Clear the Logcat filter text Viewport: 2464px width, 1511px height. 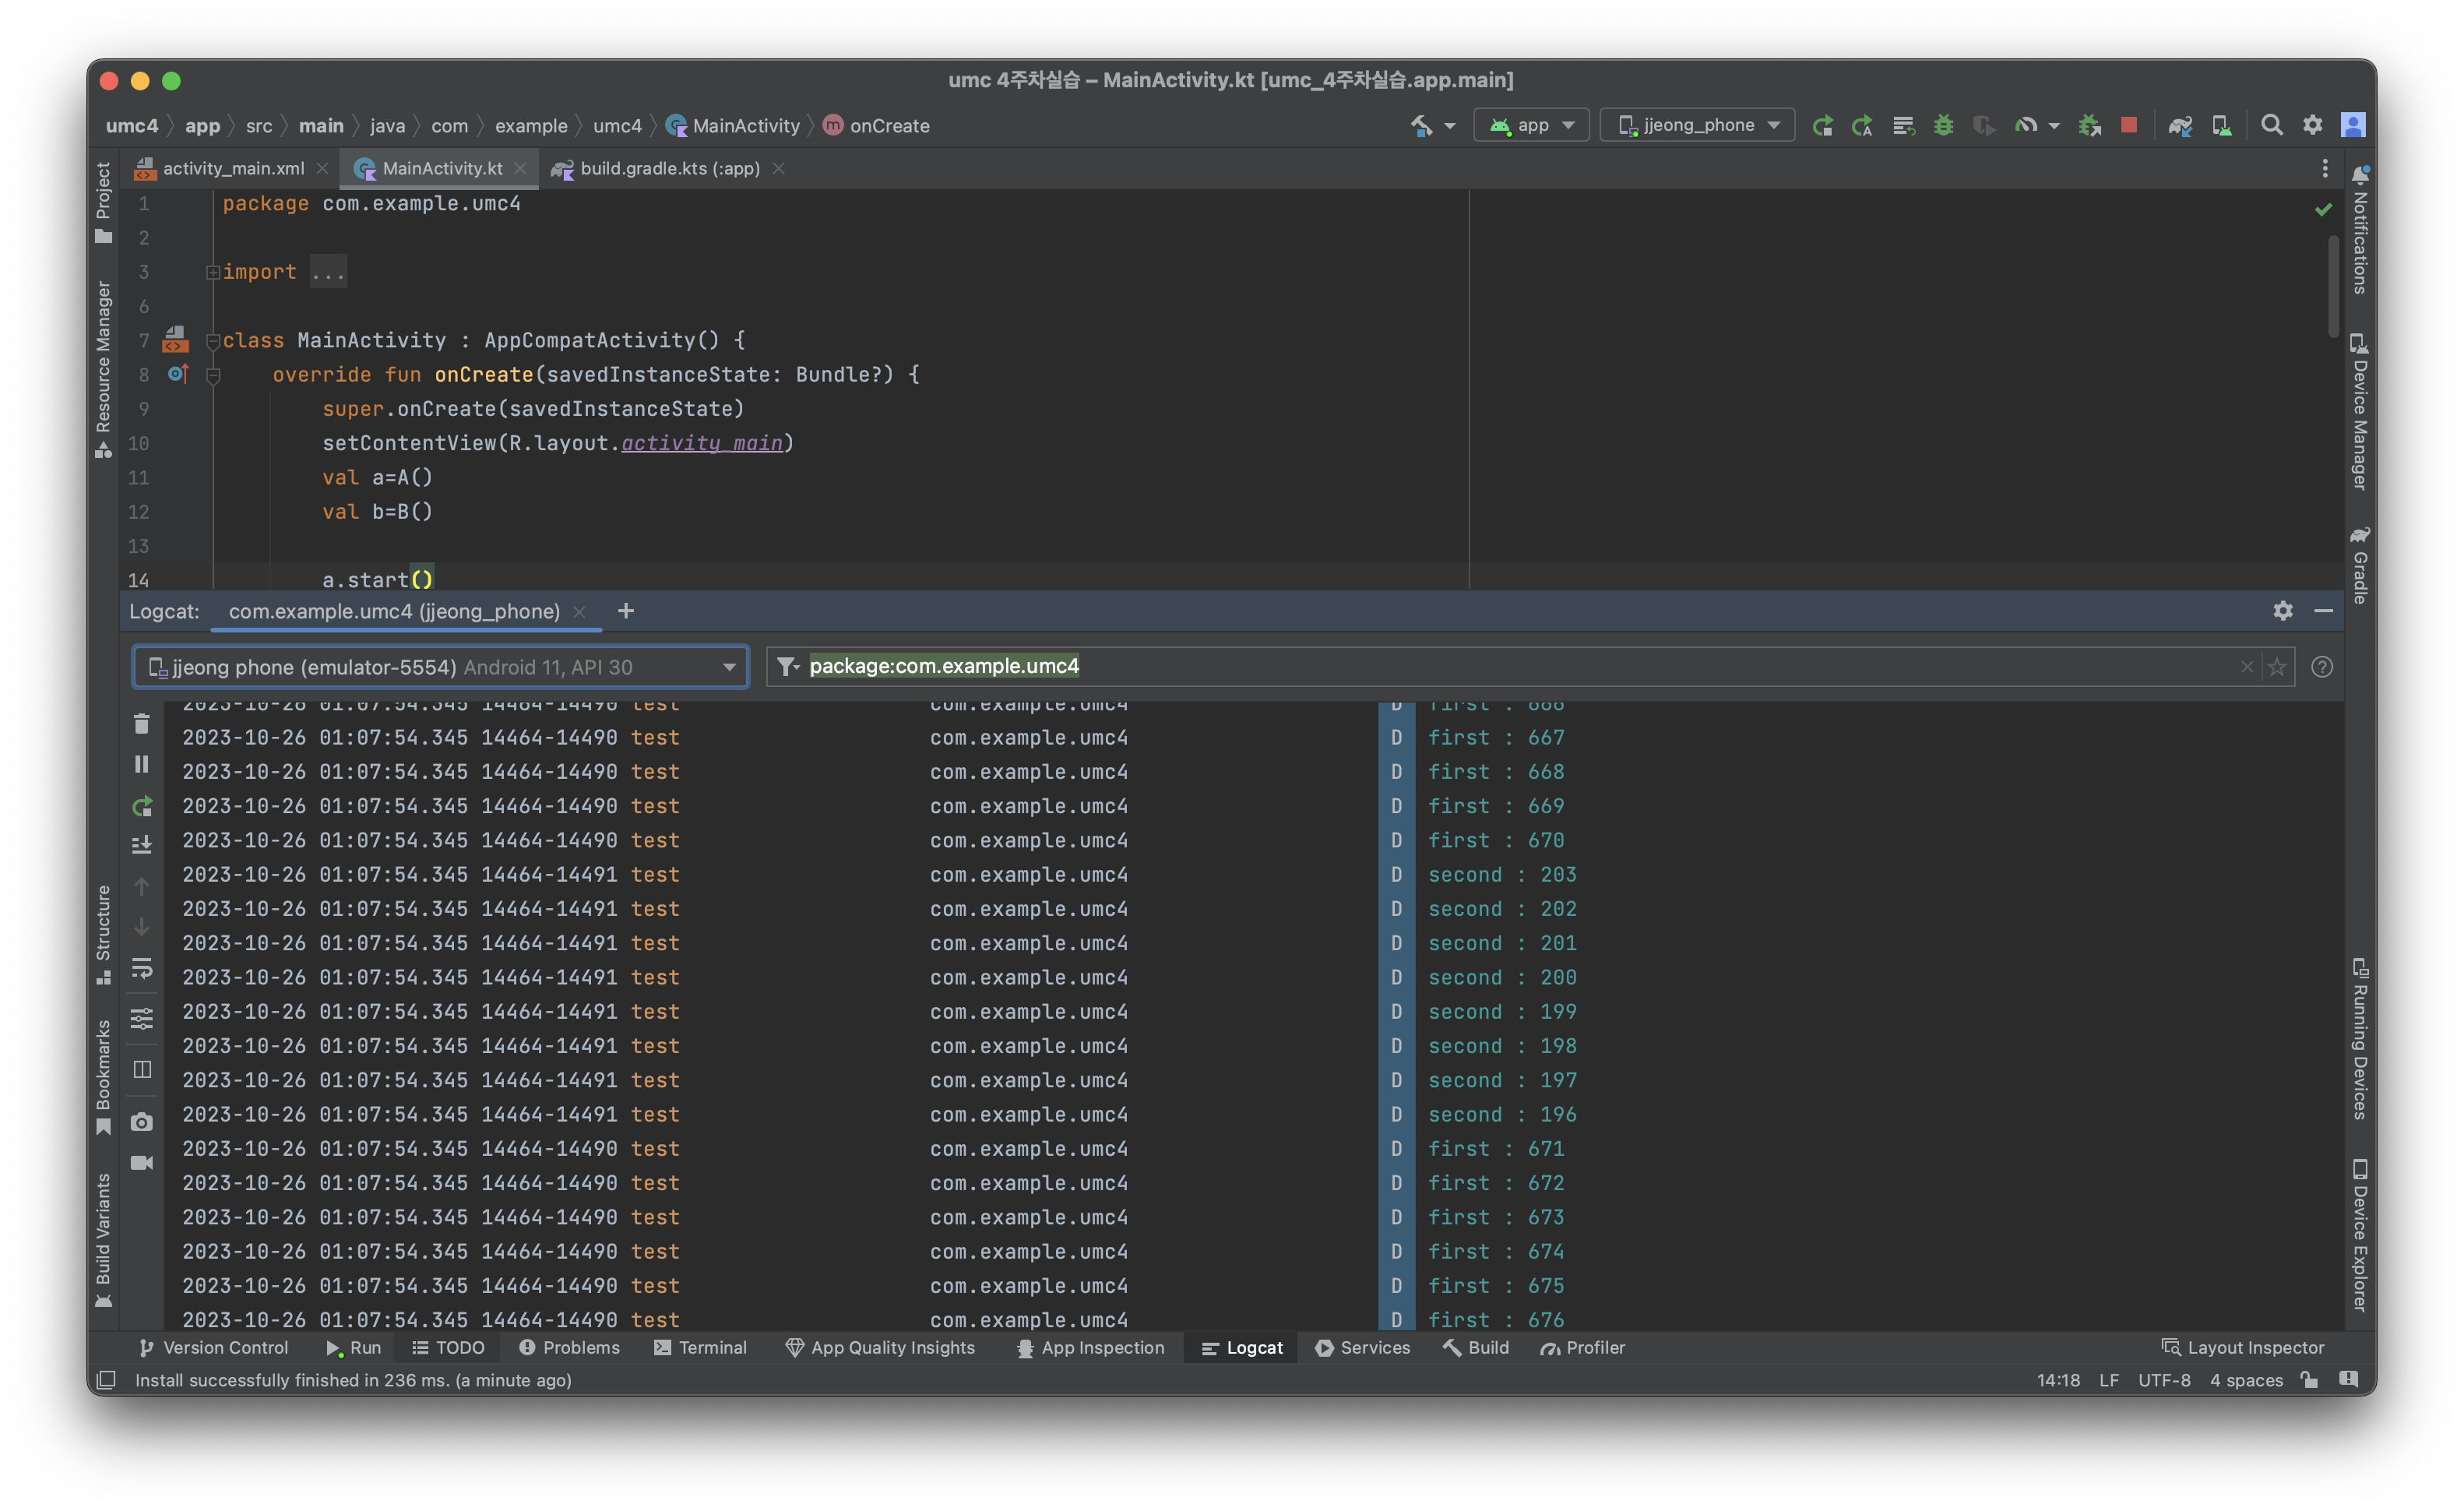point(2247,666)
